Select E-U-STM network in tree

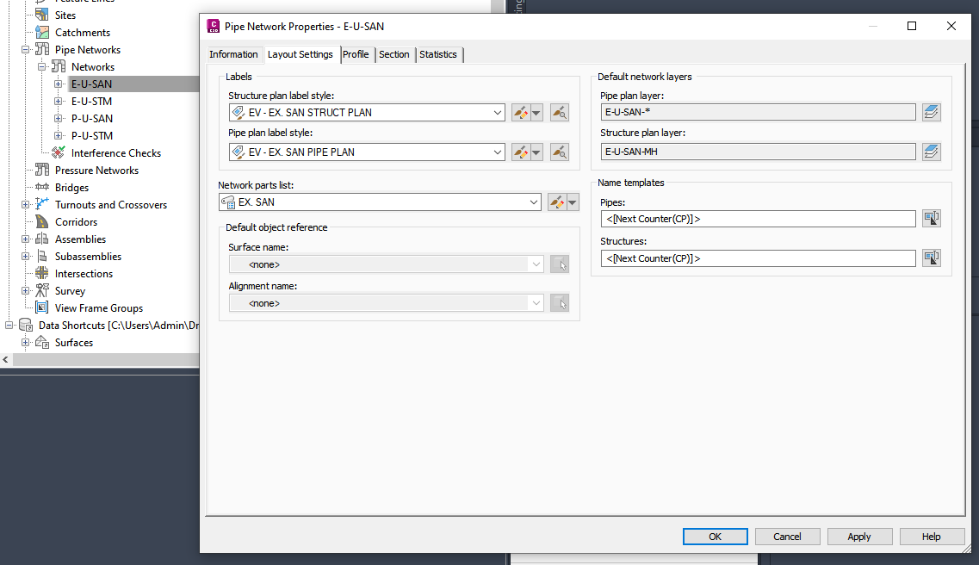pyautogui.click(x=92, y=101)
